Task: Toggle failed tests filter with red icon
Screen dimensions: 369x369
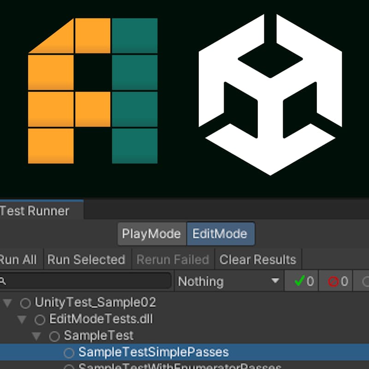Action: click(x=335, y=281)
